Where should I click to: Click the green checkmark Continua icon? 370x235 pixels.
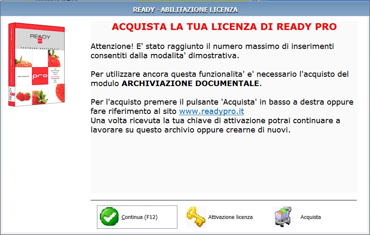pos(109,216)
